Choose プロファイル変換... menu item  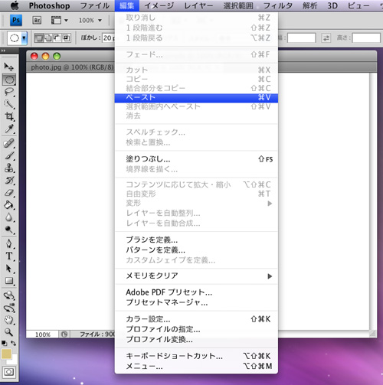[x=196, y=340]
